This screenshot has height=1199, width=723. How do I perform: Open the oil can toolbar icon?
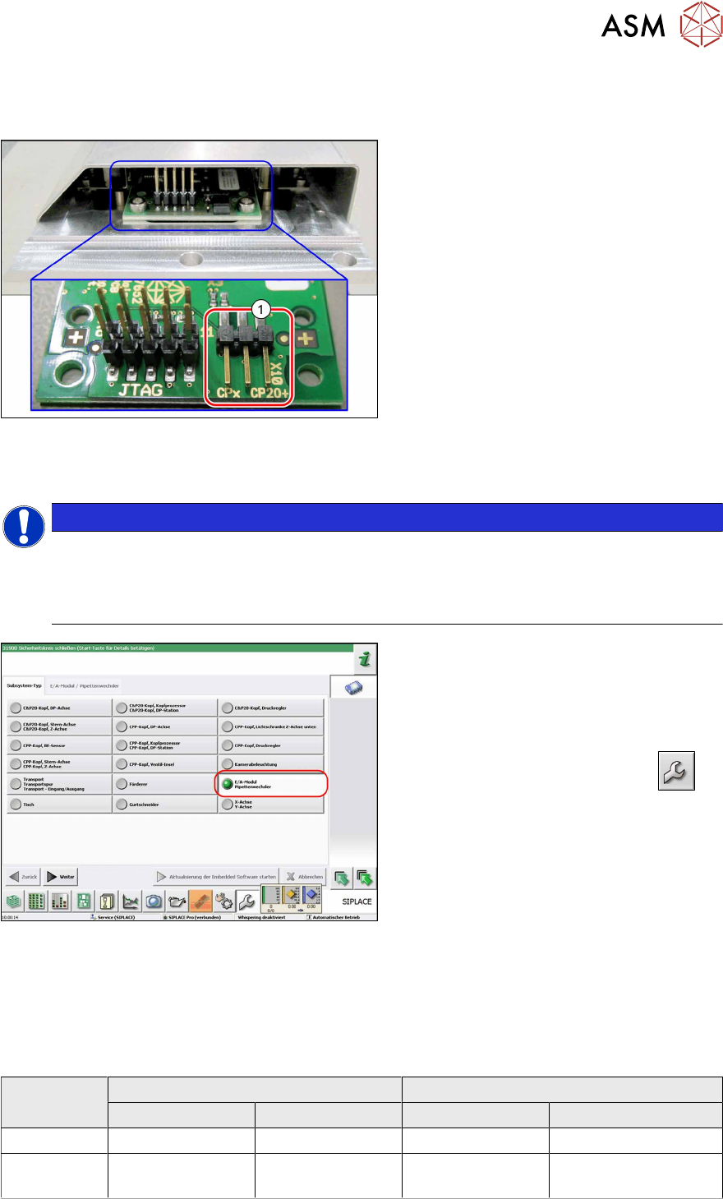[177, 901]
